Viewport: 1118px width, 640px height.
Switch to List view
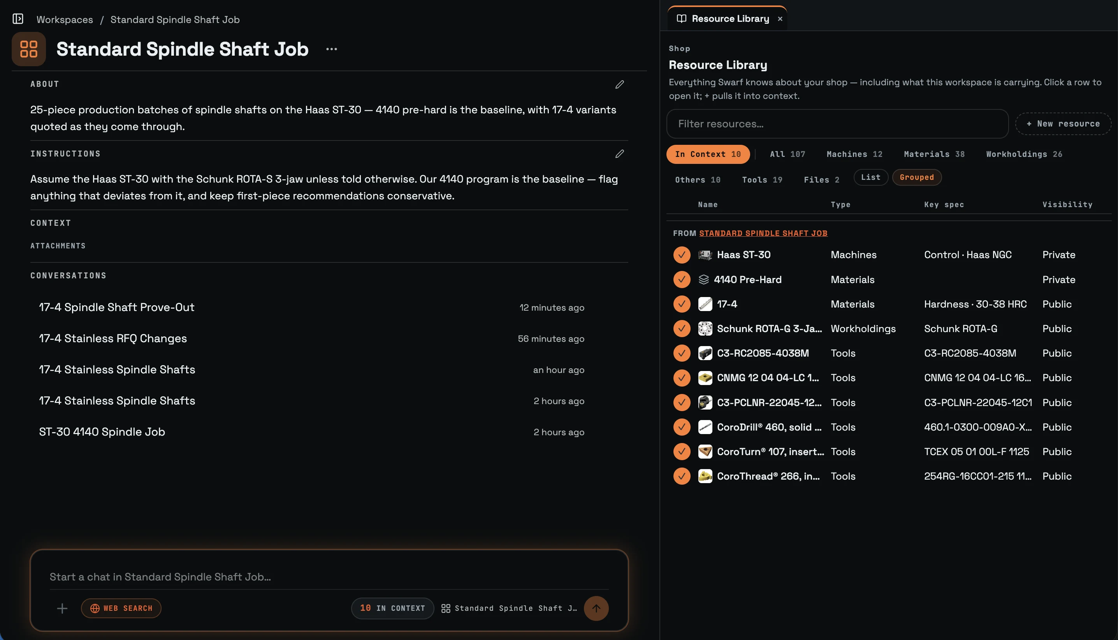[870, 178]
